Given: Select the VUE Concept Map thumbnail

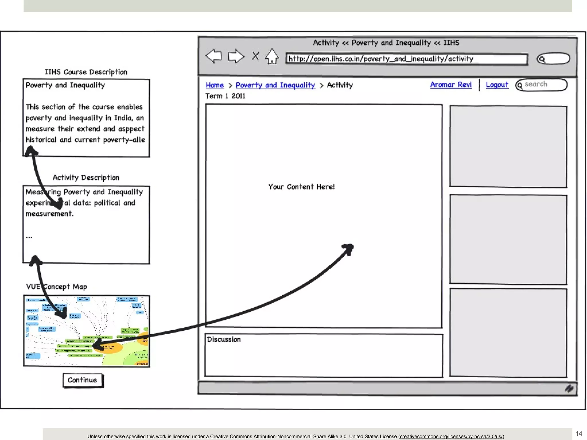Looking at the screenshot, I should pos(86,331).
